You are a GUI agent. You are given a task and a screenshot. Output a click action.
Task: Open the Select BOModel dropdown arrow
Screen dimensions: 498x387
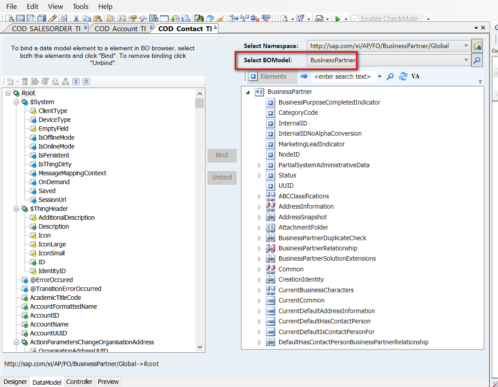(466, 60)
